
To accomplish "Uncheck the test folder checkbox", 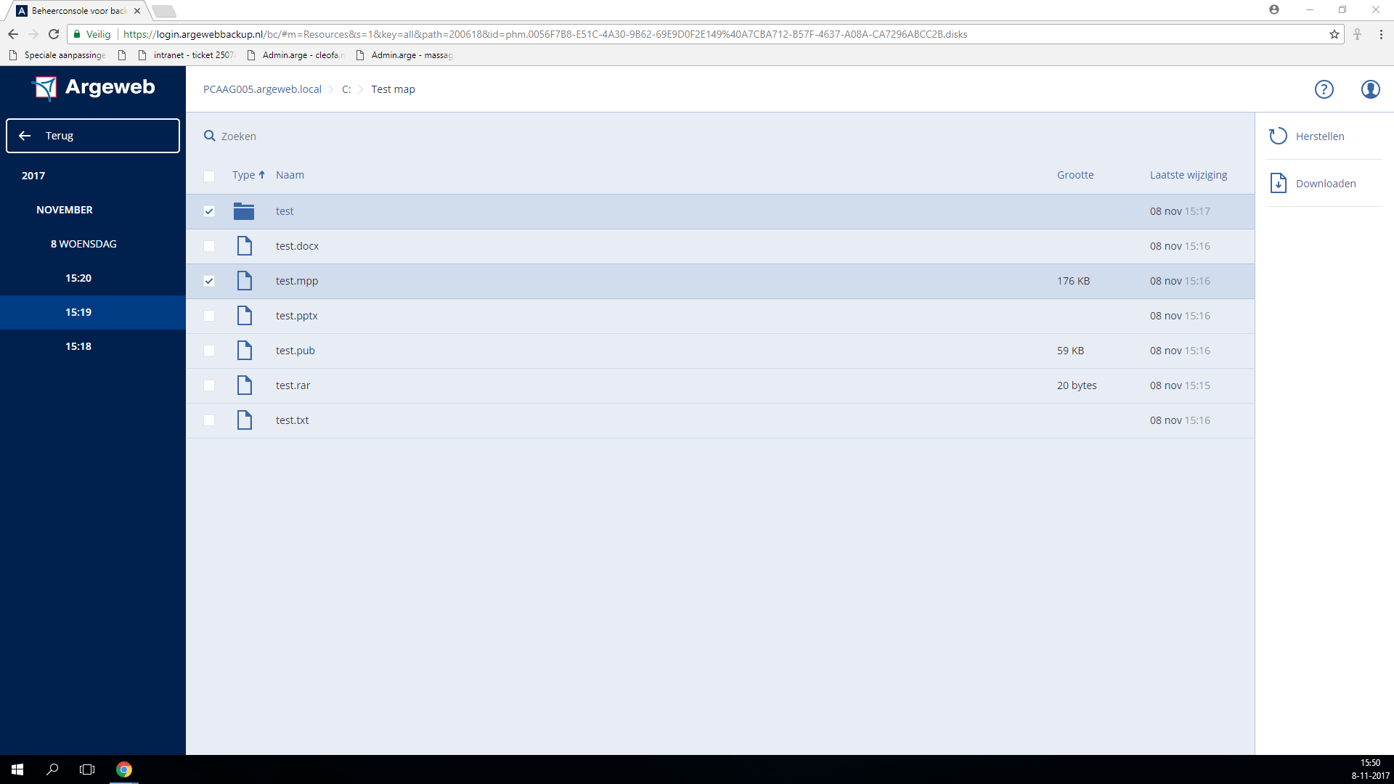I will 209,211.
